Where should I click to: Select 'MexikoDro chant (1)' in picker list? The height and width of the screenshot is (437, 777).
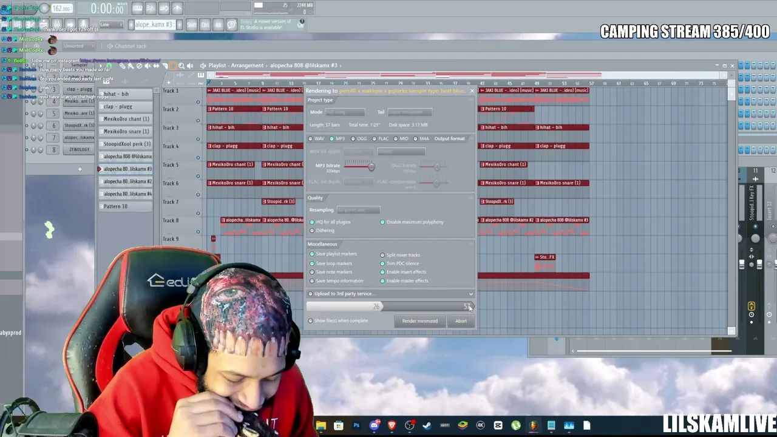(x=126, y=119)
